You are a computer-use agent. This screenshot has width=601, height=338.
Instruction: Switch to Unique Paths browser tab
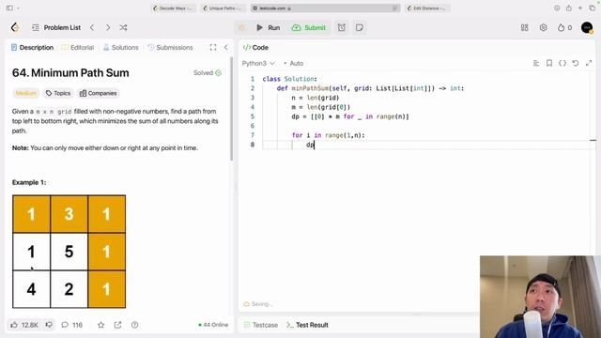(223, 8)
